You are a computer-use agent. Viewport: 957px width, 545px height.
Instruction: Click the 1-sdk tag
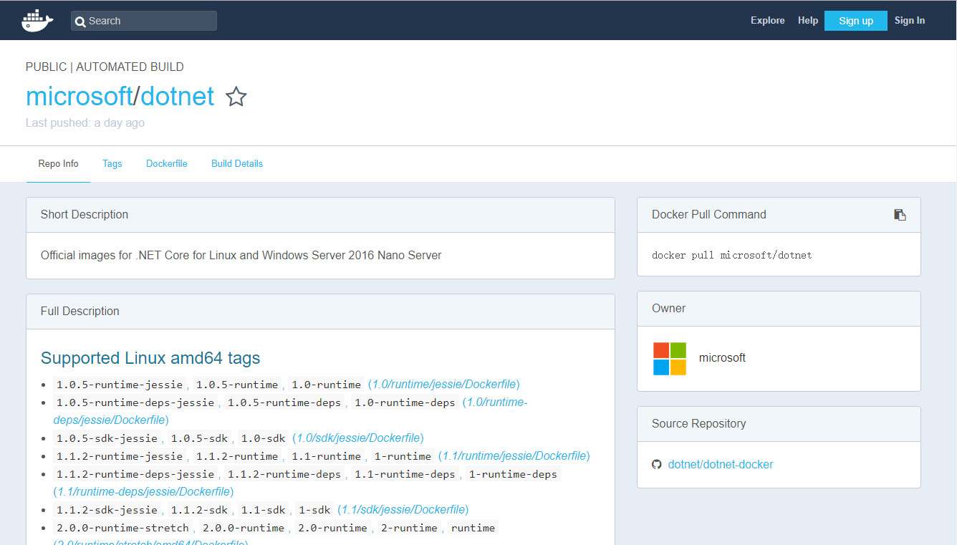(x=314, y=510)
